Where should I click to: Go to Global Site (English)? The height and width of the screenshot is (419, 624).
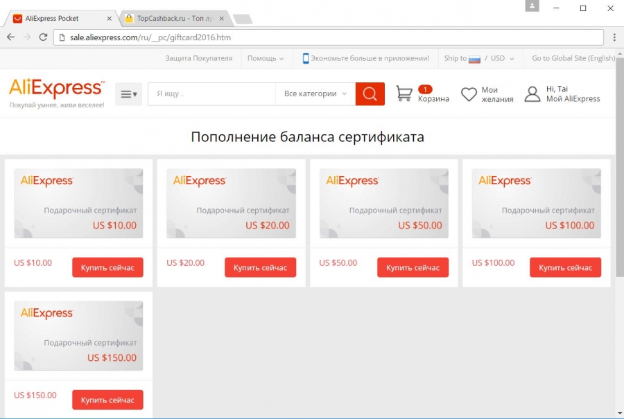coord(573,58)
